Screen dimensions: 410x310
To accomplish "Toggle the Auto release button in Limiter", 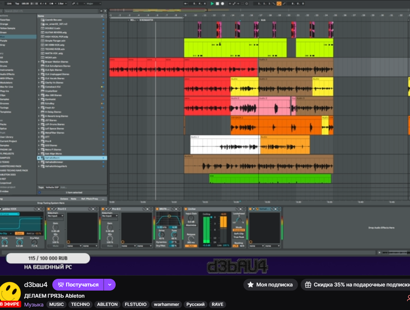I will coord(191,246).
